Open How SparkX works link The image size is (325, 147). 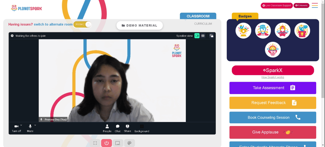coord(273,77)
